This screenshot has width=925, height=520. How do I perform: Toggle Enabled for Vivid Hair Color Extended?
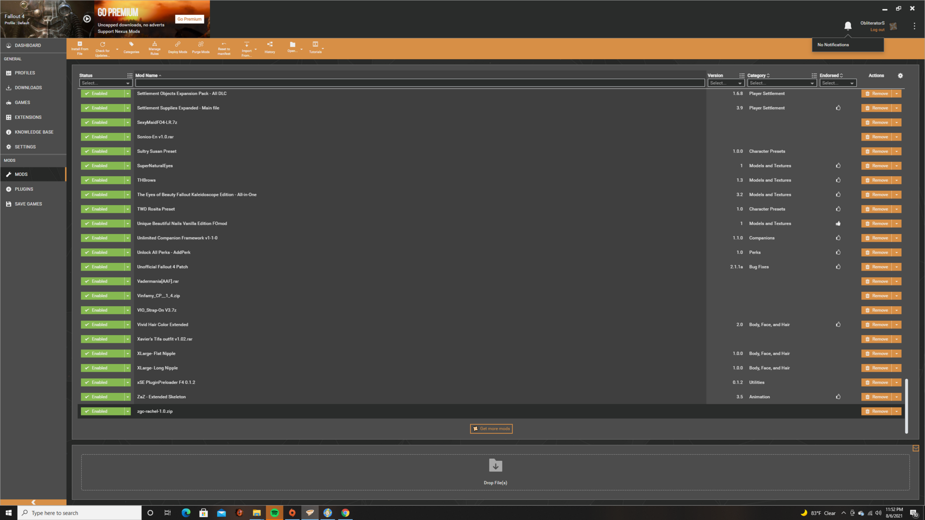click(102, 325)
